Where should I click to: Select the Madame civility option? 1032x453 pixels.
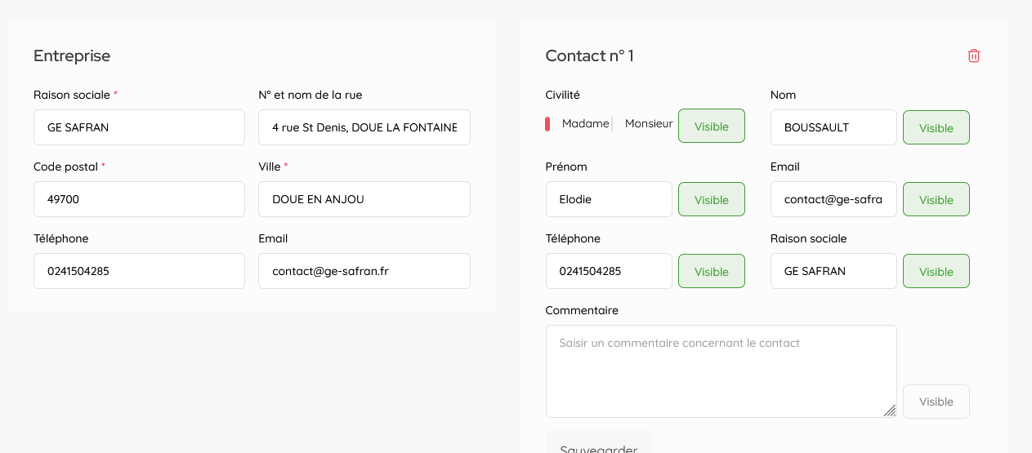pyautogui.click(x=584, y=124)
